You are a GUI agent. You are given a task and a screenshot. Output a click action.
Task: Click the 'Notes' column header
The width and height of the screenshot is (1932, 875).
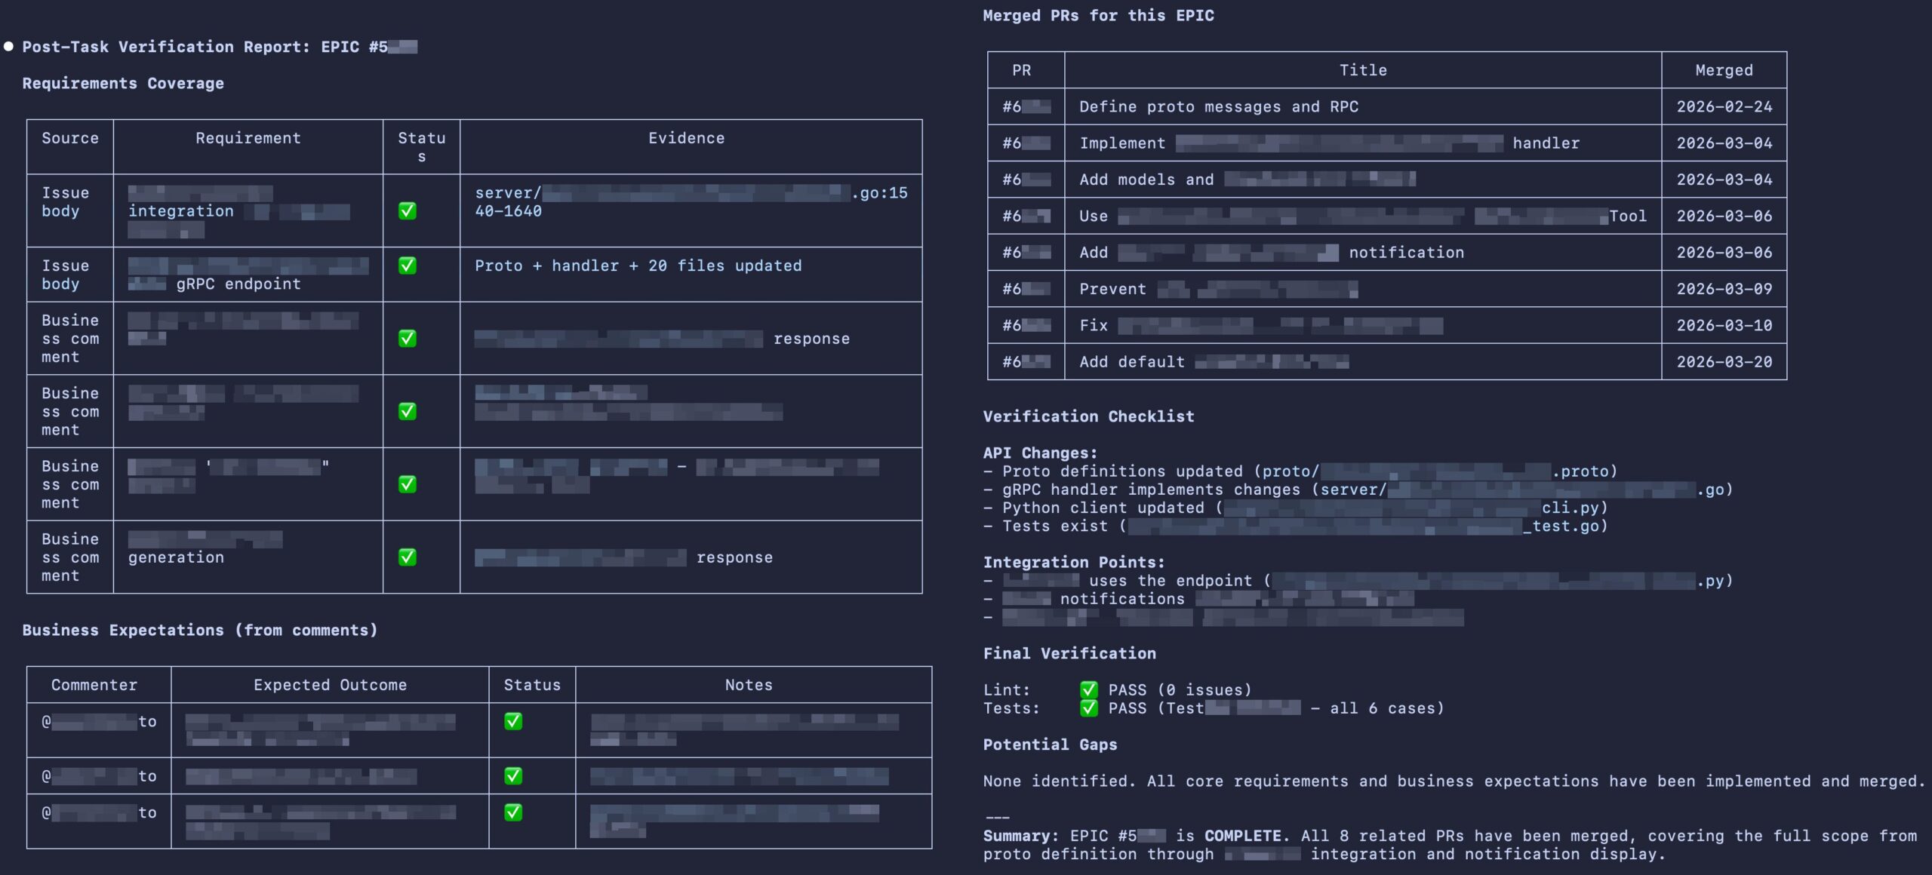tap(749, 685)
